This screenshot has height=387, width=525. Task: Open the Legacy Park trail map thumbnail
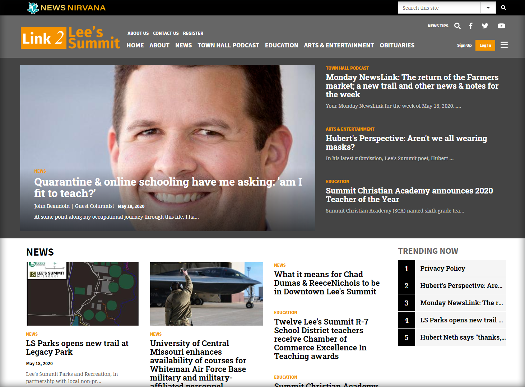83,294
